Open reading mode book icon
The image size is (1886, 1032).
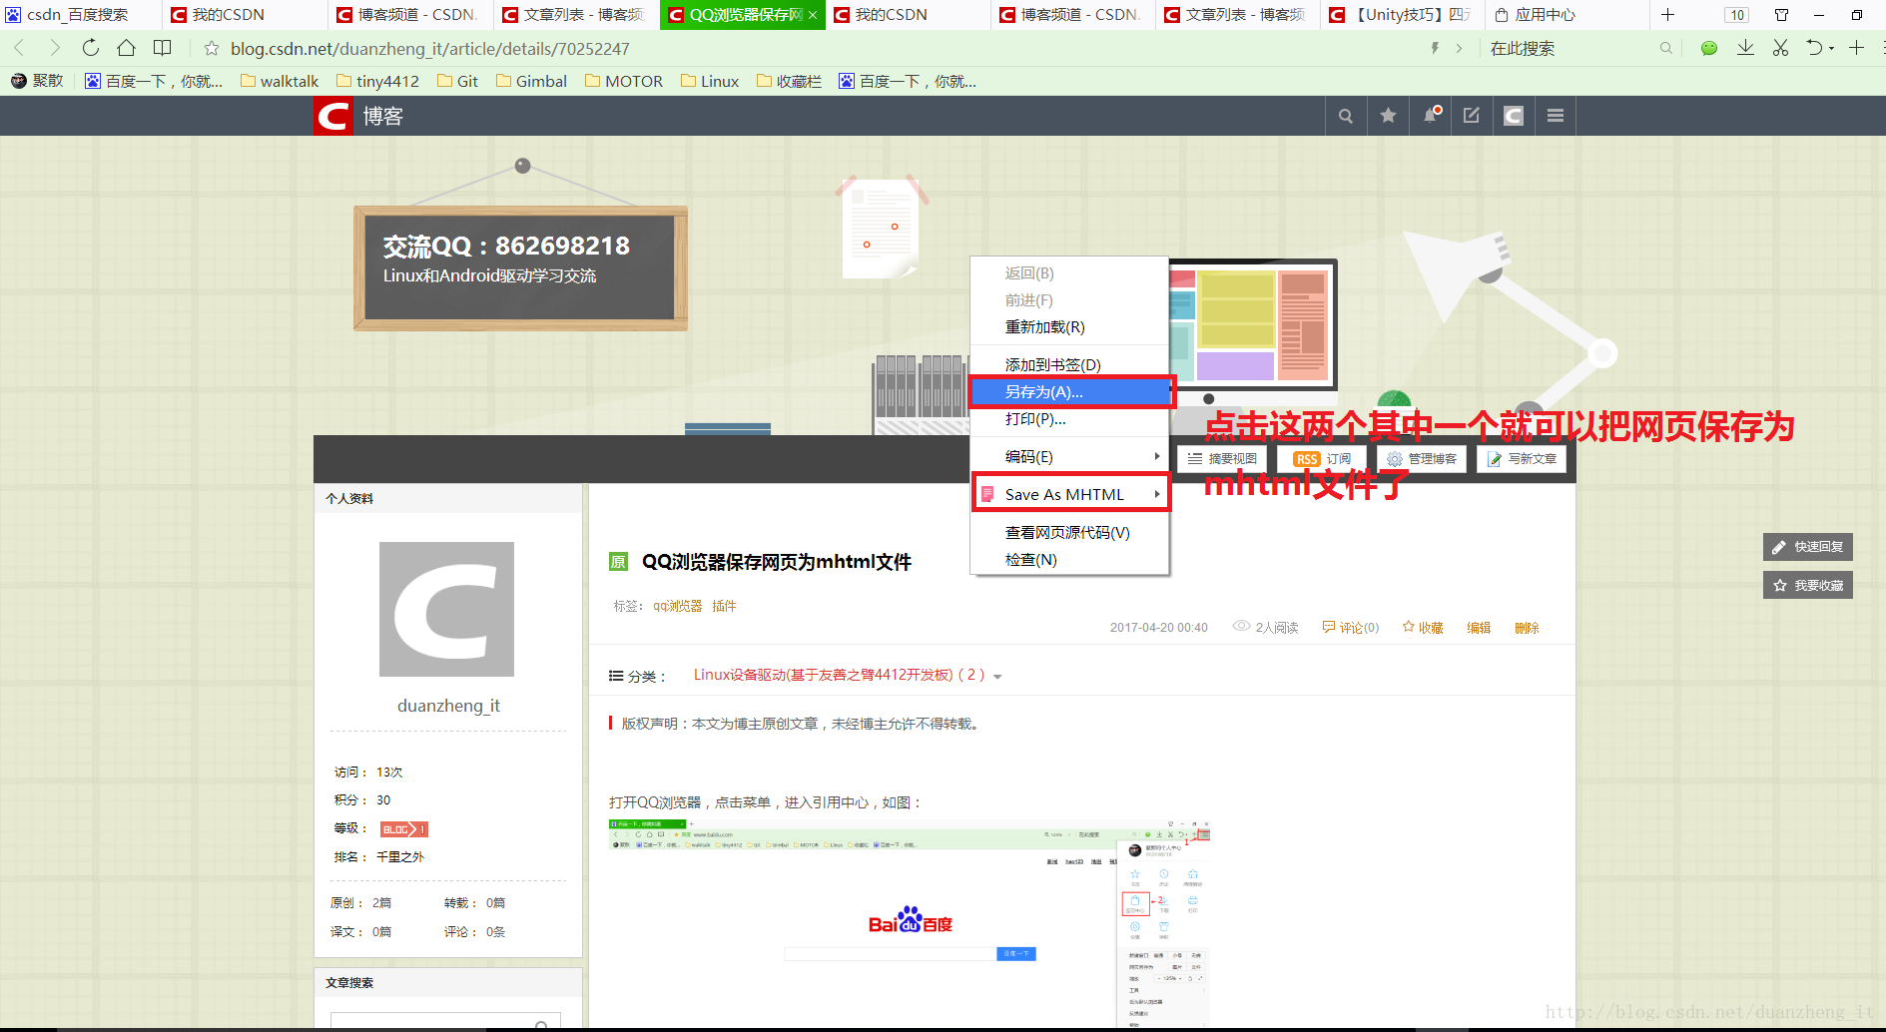coord(162,48)
